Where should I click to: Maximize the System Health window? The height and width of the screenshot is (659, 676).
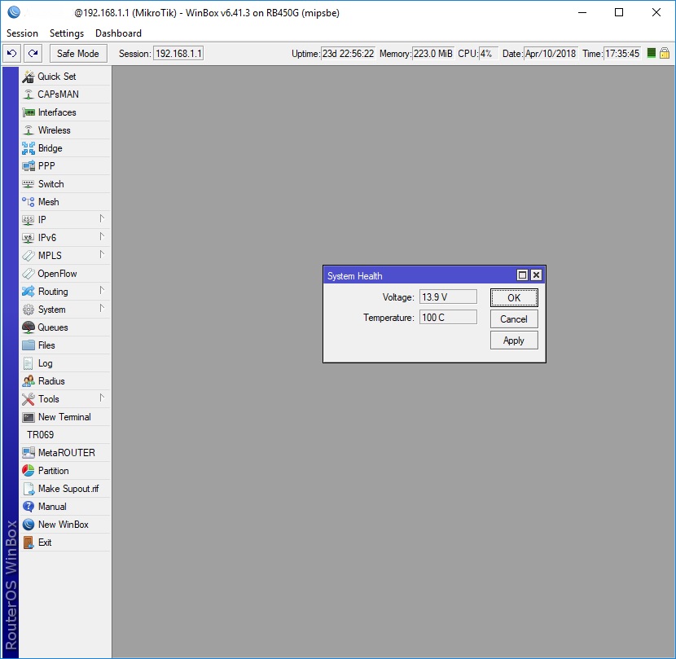pos(523,275)
